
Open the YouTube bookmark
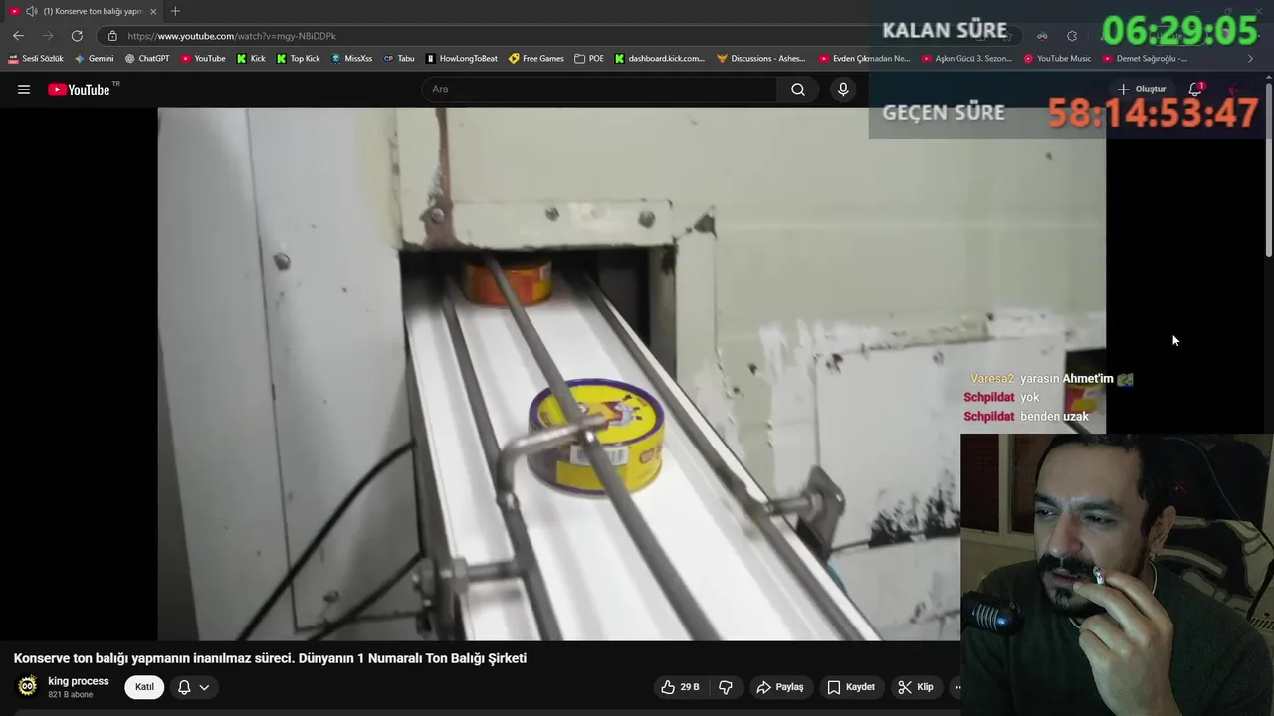tap(203, 59)
